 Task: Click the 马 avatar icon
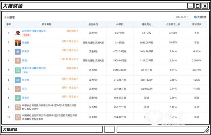point(18,89)
